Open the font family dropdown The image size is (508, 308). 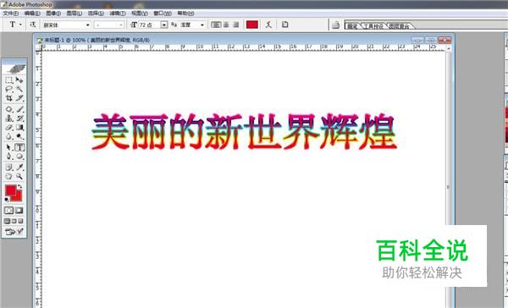[x=66, y=25]
